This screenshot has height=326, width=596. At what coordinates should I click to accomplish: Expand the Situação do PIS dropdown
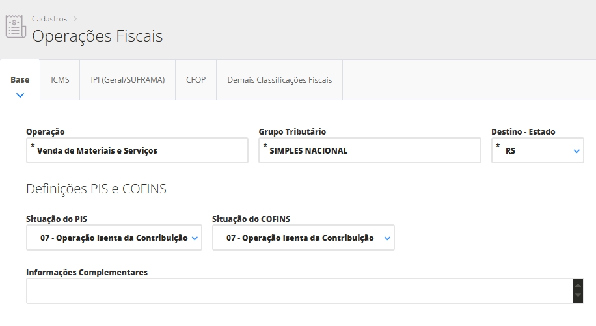pos(114,238)
